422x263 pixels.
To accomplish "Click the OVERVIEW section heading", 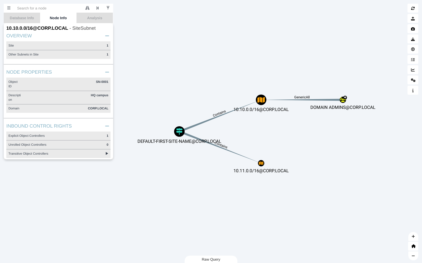I will 19,36.
